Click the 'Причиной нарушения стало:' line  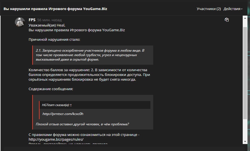click(x=54, y=40)
